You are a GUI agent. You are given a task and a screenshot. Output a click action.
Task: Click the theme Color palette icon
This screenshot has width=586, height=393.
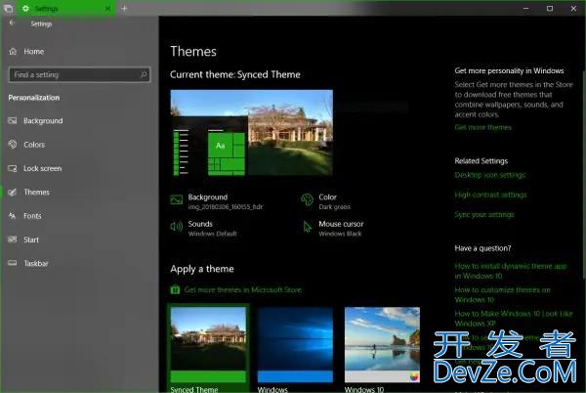[307, 199]
